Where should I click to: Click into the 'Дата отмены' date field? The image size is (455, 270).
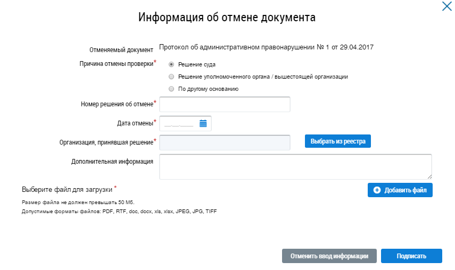click(179, 123)
